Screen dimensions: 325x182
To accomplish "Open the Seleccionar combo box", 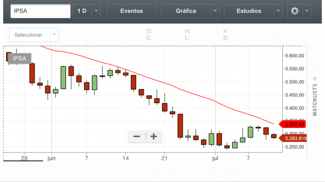I will [x=34, y=35].
